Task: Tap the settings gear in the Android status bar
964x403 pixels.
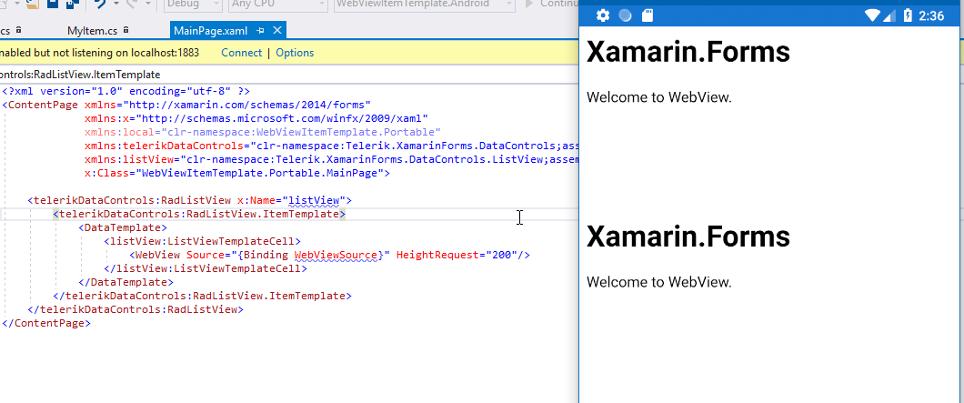Action: (x=603, y=15)
